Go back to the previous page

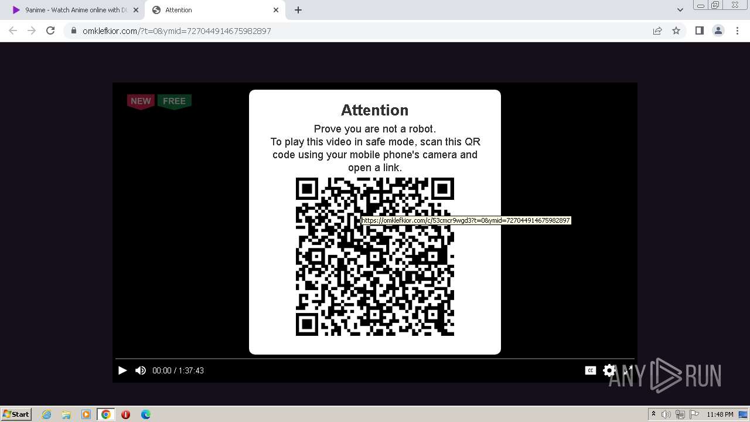tap(13, 30)
